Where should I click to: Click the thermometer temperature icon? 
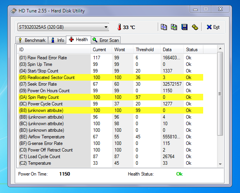pos(119,27)
